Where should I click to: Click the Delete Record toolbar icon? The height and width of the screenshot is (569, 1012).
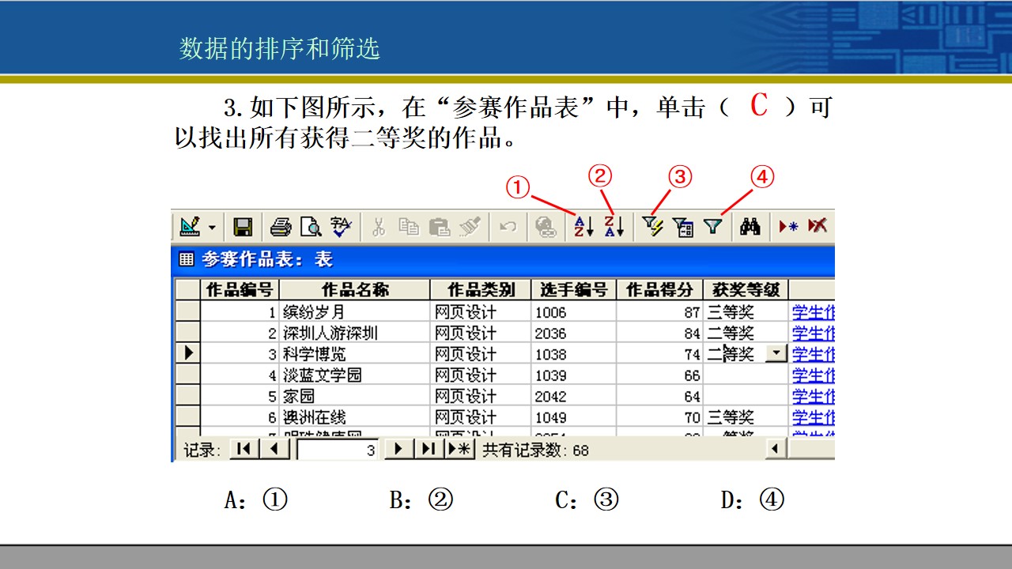pos(818,227)
